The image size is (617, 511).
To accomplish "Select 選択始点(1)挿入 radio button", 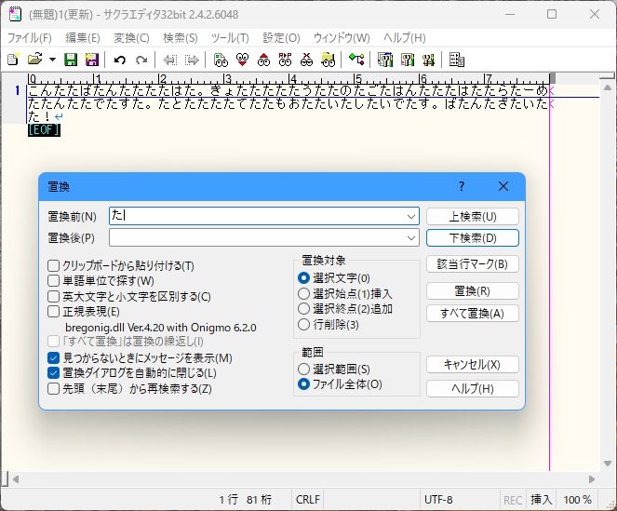I will pos(303,294).
